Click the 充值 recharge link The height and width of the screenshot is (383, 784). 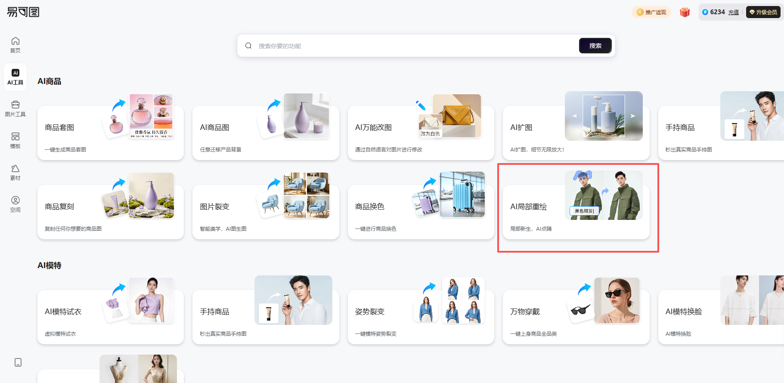(734, 12)
